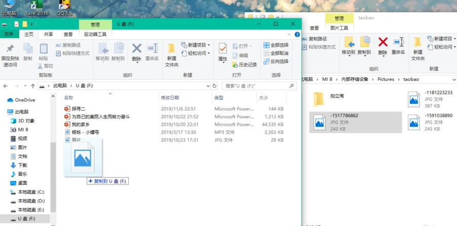Click 反向选择 in the 选择 group
This screenshot has width=457, height=226.
tap(275, 61)
